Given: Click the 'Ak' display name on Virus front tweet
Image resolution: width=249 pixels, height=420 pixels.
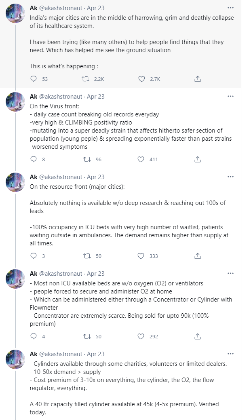Looking at the screenshot, I should (x=34, y=96).
